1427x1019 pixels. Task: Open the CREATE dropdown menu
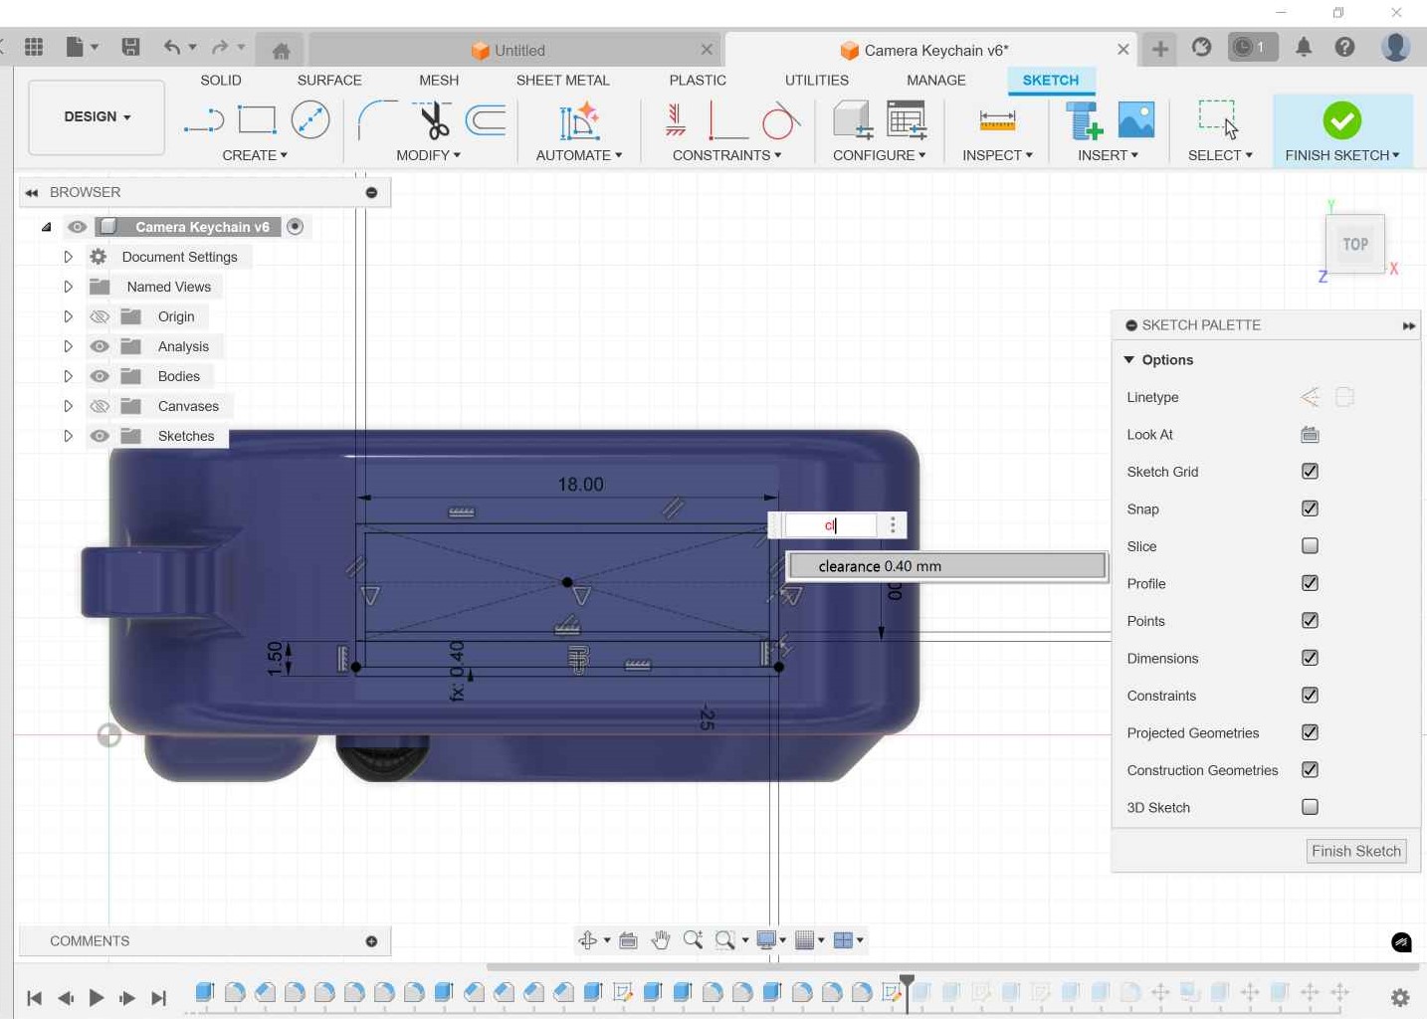click(255, 155)
